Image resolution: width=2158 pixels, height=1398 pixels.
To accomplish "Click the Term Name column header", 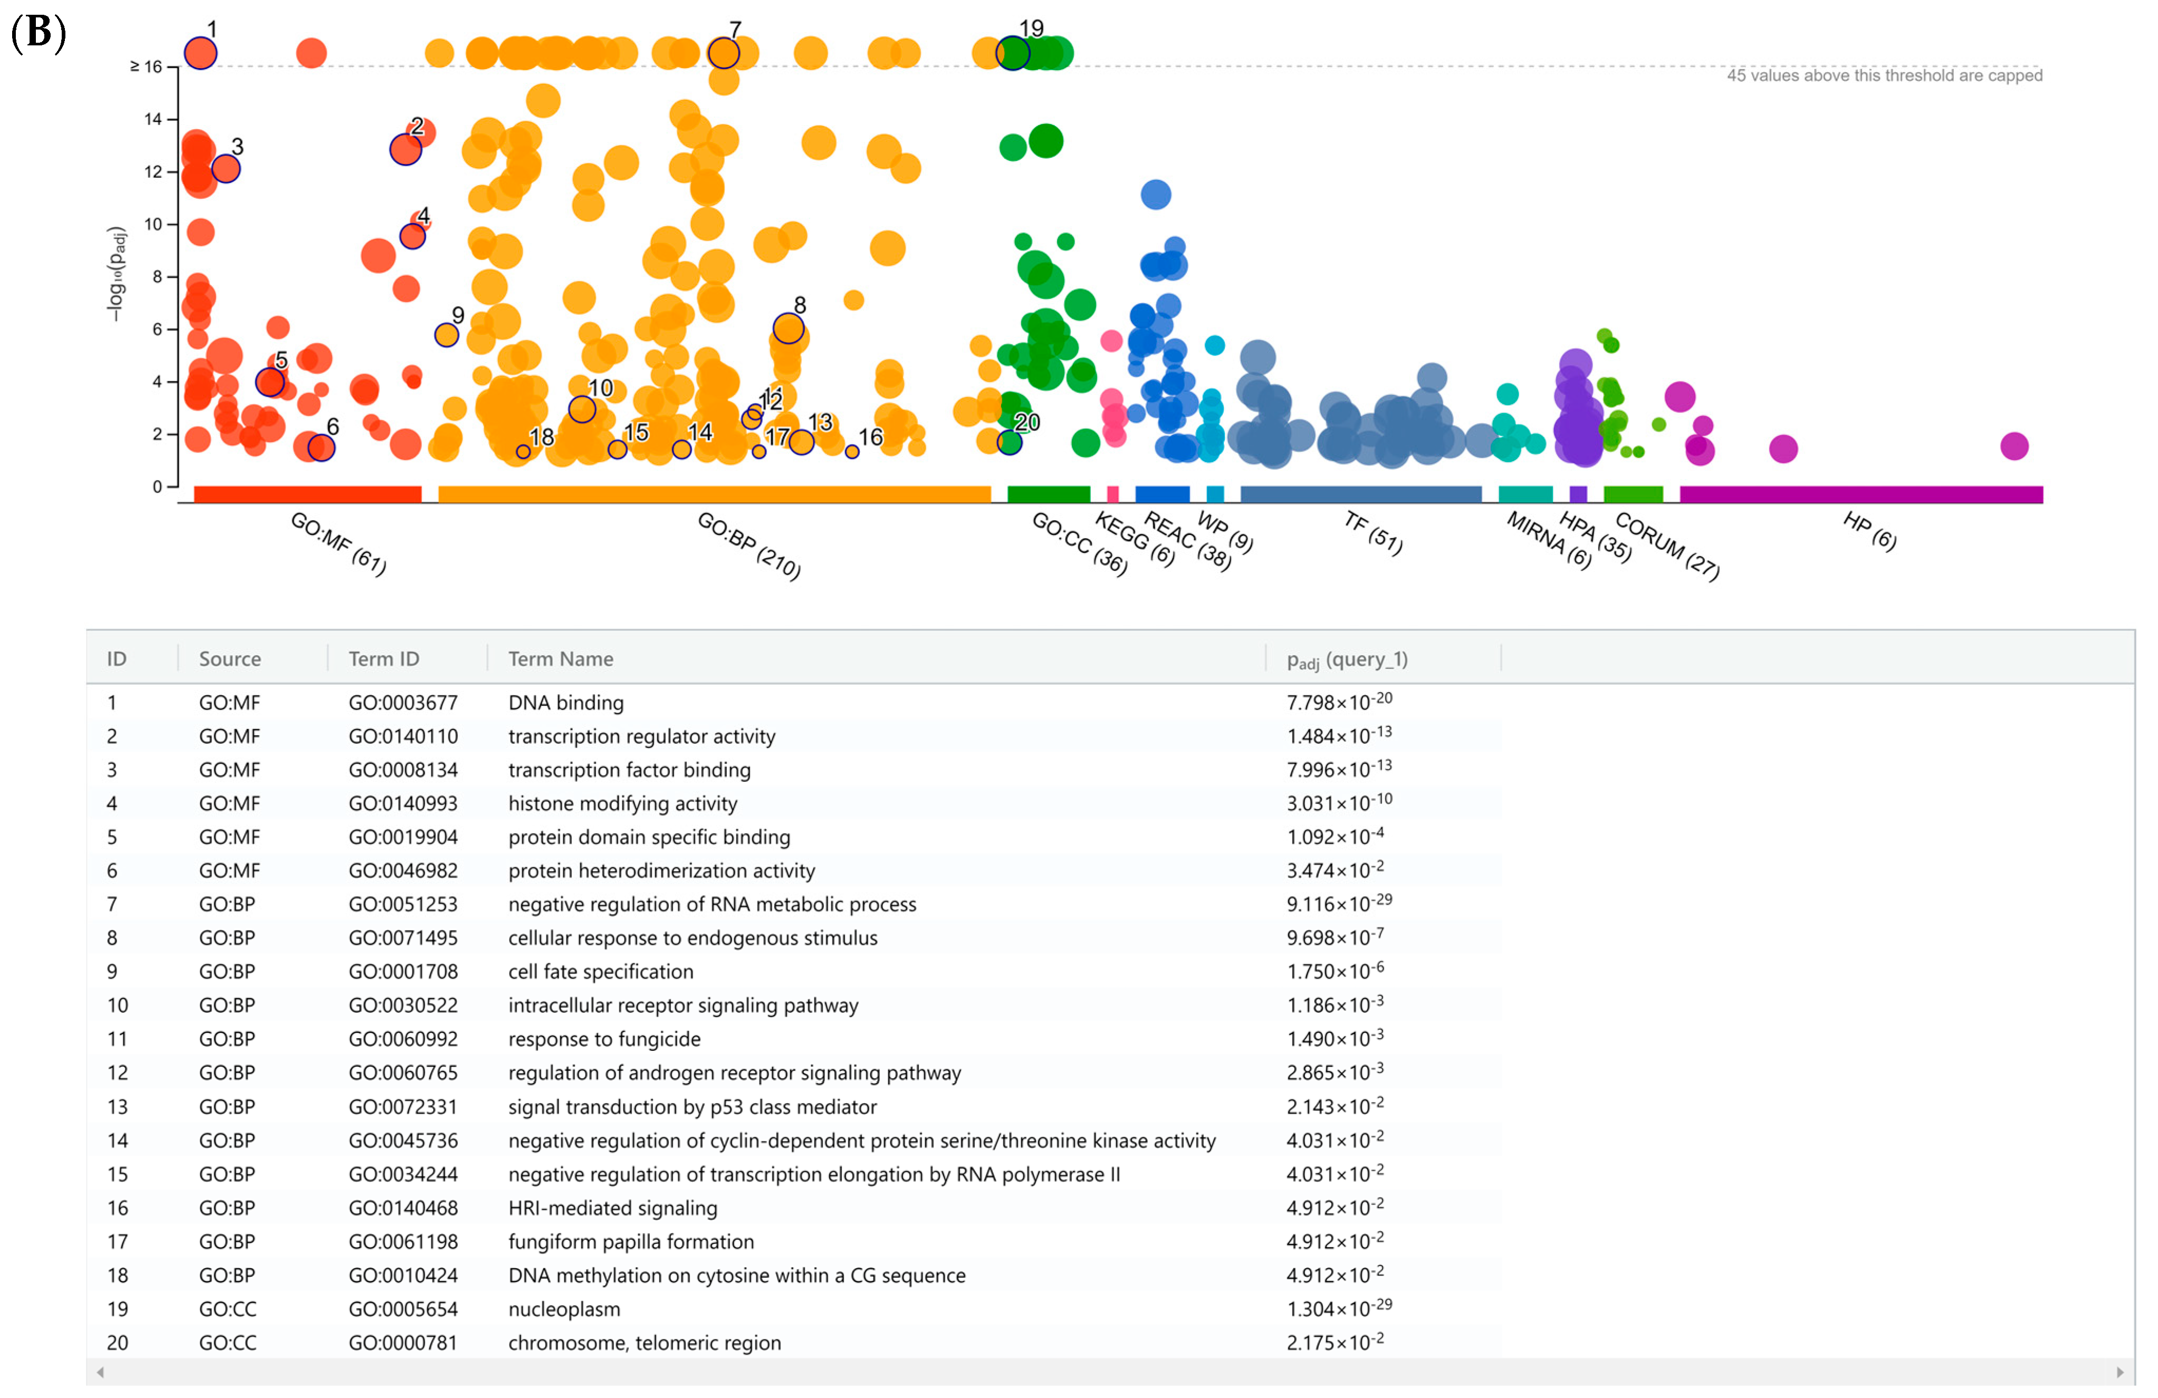I will [x=560, y=659].
